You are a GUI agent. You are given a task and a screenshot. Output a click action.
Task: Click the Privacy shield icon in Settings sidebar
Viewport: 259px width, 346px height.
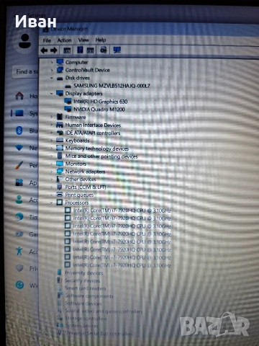click(x=19, y=268)
